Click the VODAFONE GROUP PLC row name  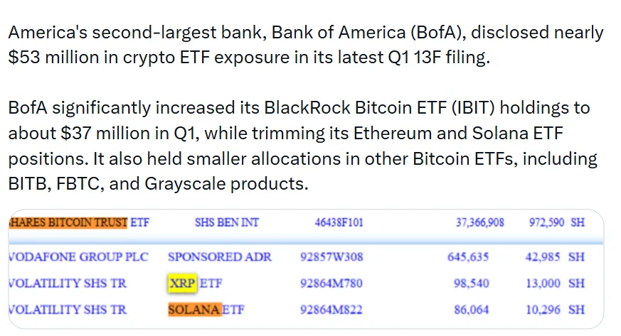[x=78, y=257]
